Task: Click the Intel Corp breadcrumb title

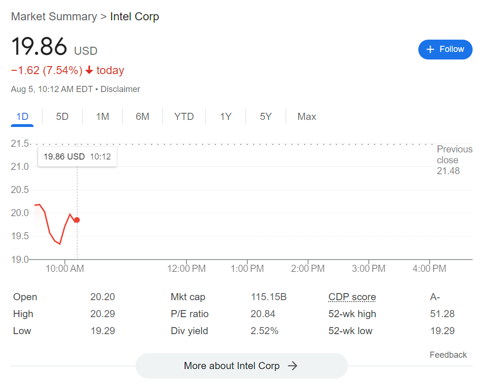Action: tap(134, 16)
